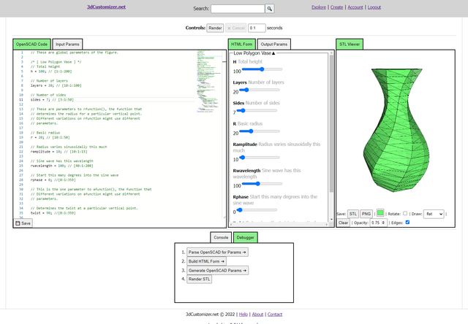468x324 pixels.
Task: Open the Create link
Action: pos(336,7)
